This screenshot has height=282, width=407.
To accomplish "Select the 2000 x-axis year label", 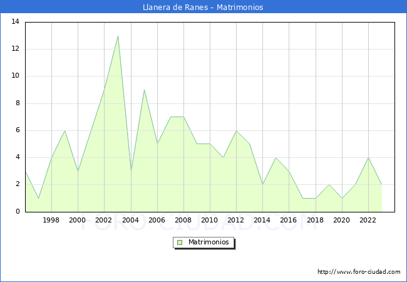I will (x=78, y=221).
